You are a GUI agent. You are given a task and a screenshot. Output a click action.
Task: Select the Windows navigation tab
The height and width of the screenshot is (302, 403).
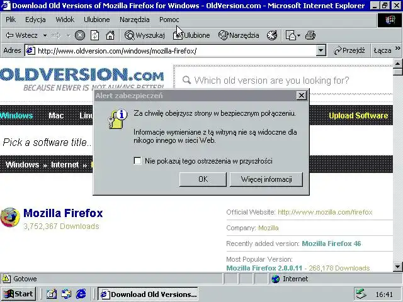(x=16, y=116)
